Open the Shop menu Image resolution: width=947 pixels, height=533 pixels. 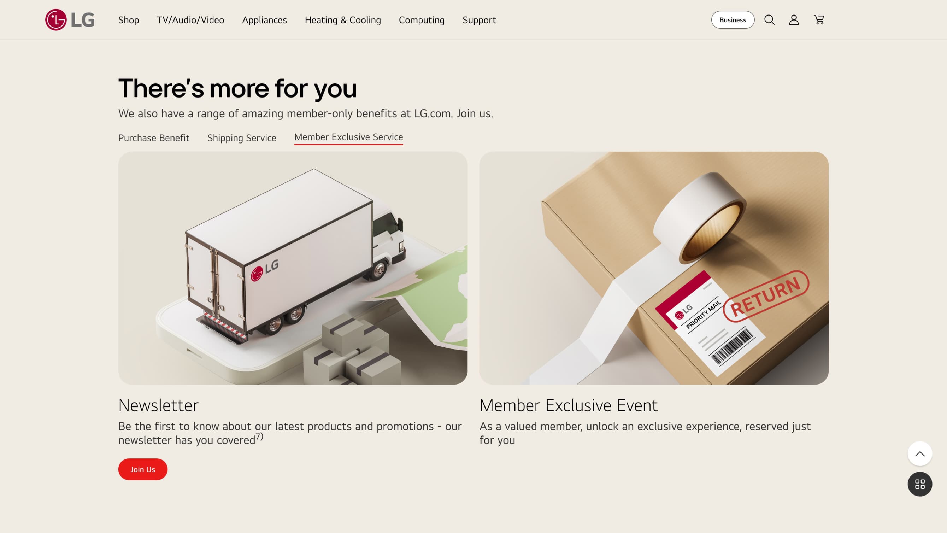point(129,20)
